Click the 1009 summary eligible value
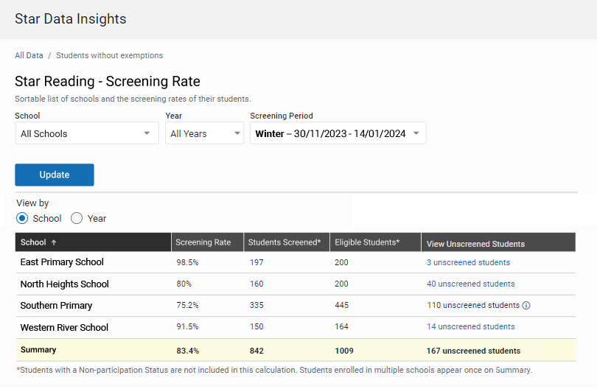Viewport: 597px width, 389px height. click(x=344, y=351)
